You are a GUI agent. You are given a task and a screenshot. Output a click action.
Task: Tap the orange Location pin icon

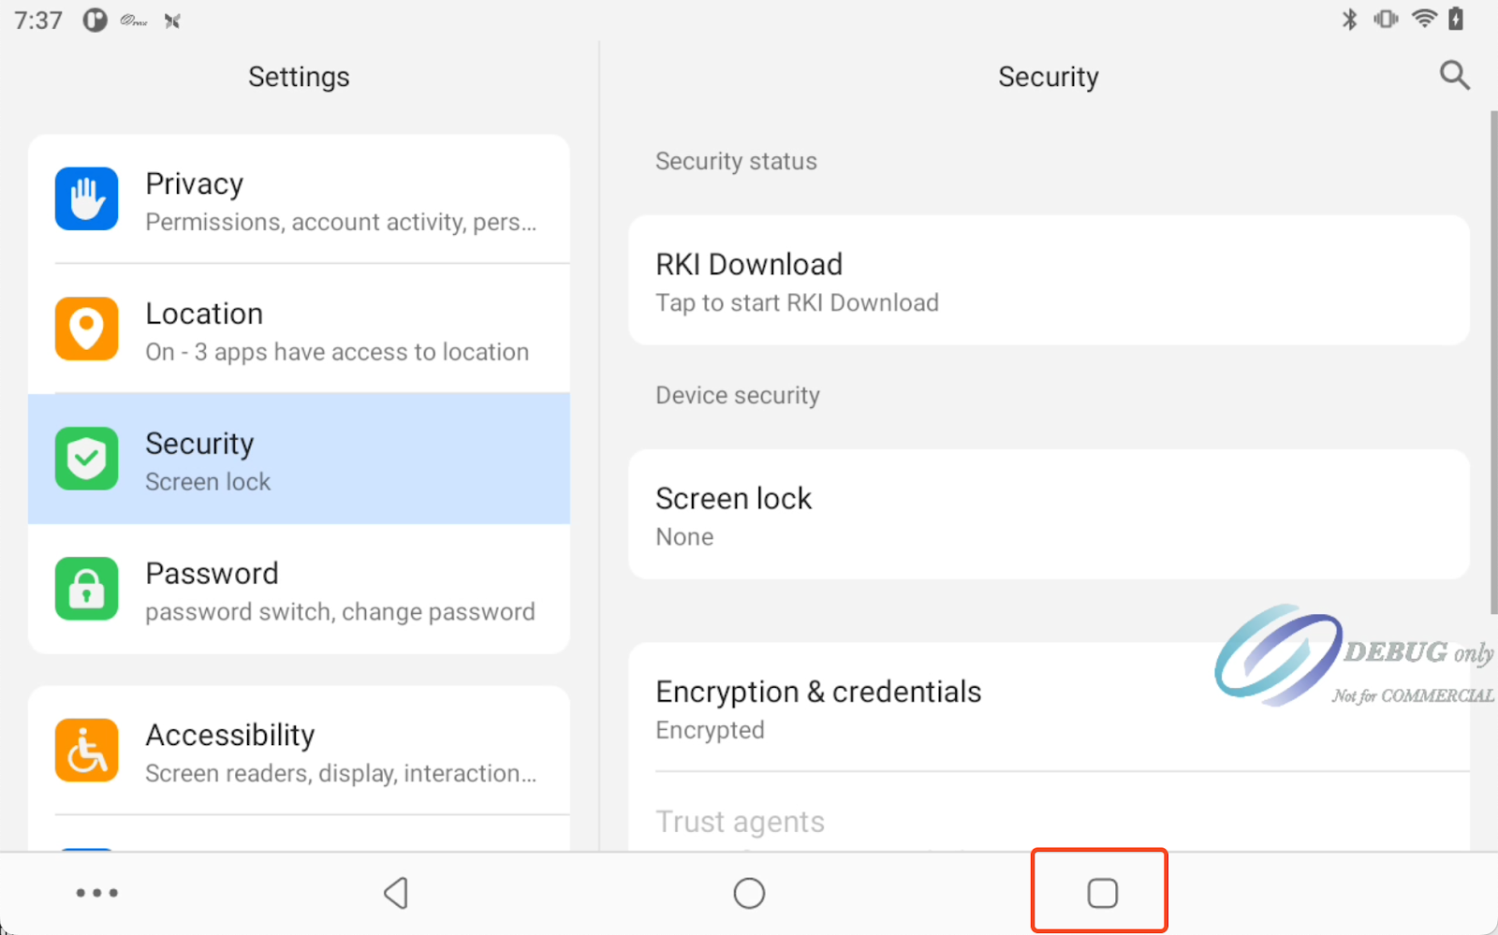click(86, 329)
